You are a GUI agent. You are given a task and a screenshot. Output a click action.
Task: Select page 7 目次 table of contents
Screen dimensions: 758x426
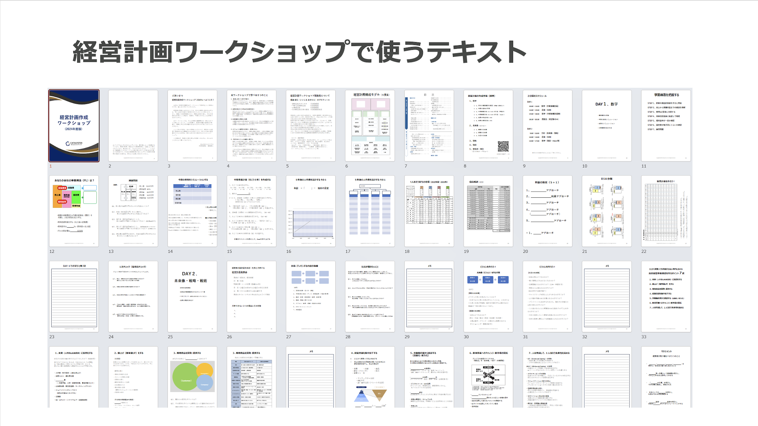pyautogui.click(x=429, y=126)
